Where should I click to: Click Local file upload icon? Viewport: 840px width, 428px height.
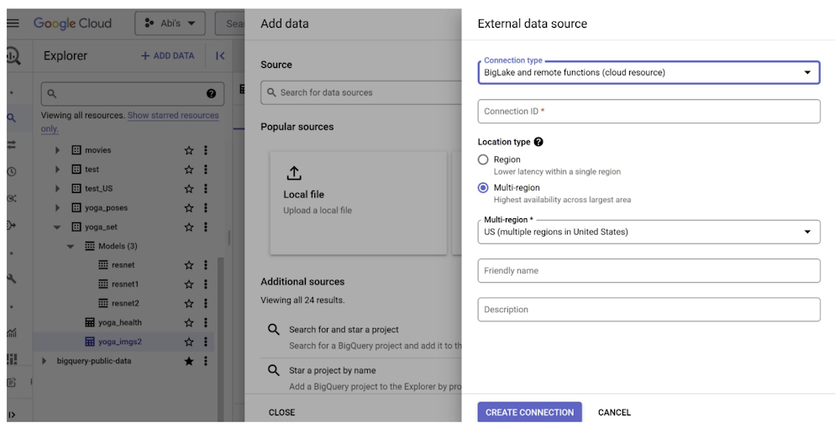(x=294, y=174)
